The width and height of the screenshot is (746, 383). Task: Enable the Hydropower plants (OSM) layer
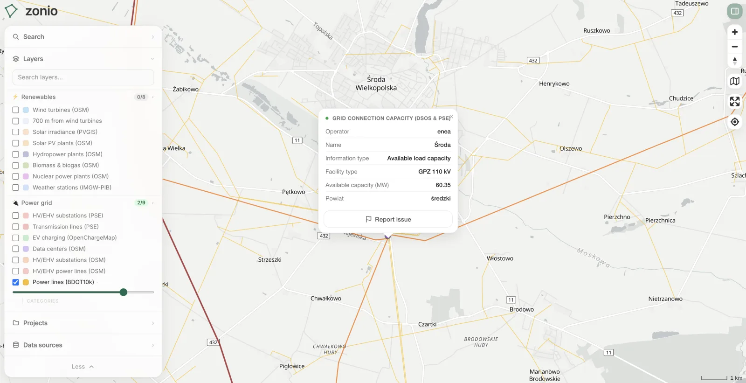tap(16, 154)
